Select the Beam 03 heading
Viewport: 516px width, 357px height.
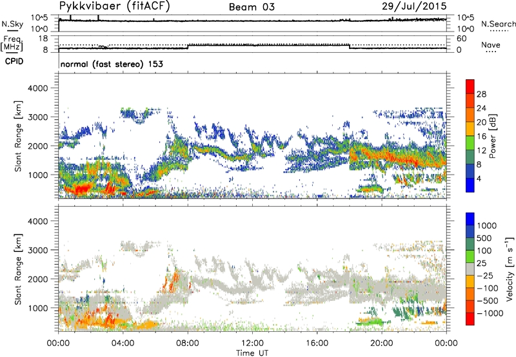(x=252, y=7)
